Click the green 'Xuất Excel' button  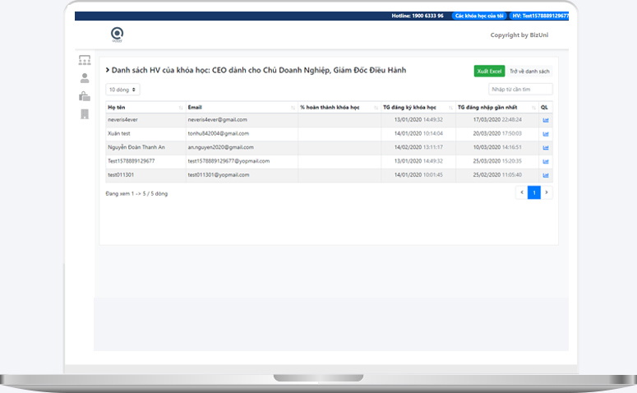click(490, 72)
